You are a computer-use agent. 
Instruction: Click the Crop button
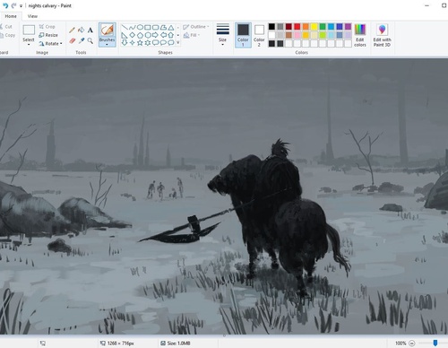pos(47,27)
